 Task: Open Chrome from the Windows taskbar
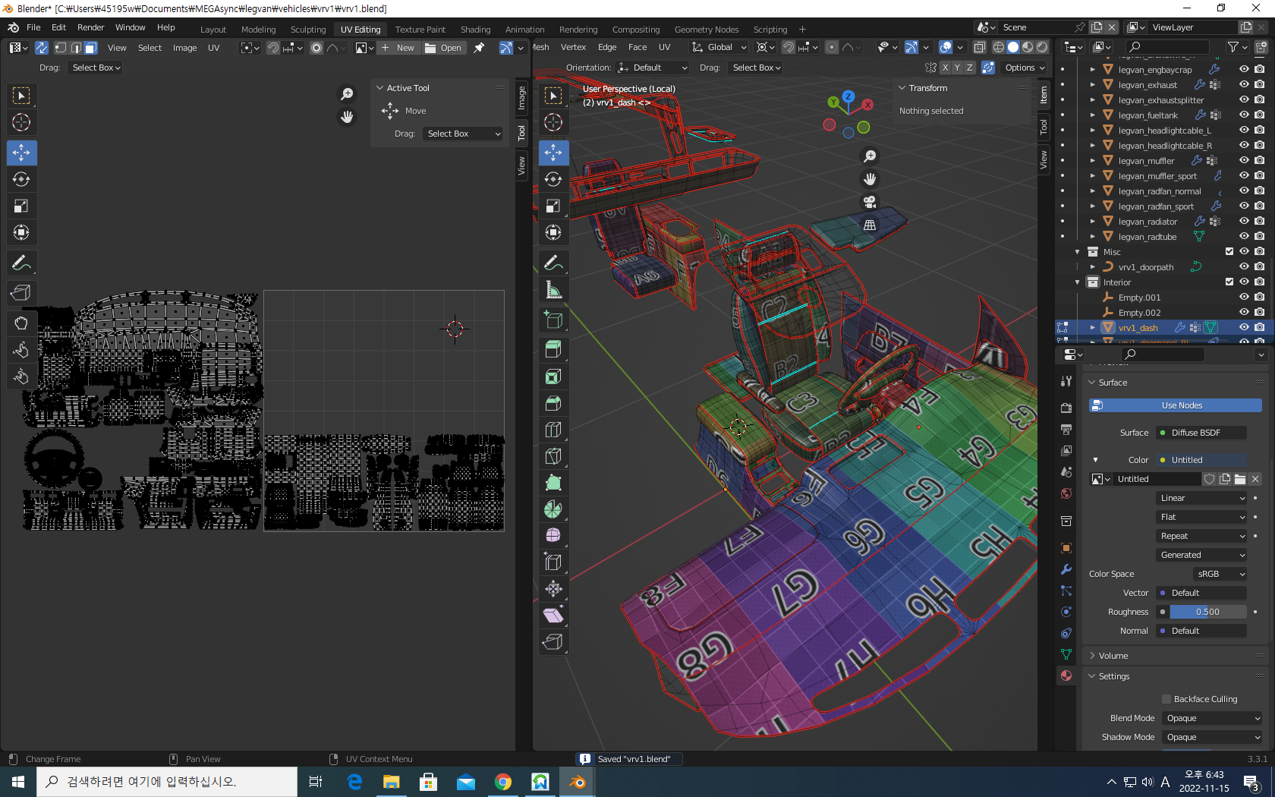point(502,782)
